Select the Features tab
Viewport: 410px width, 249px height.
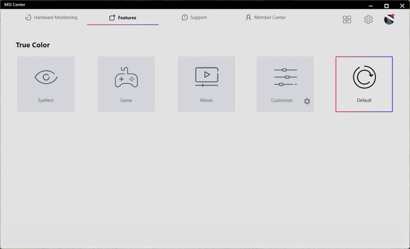123,17
